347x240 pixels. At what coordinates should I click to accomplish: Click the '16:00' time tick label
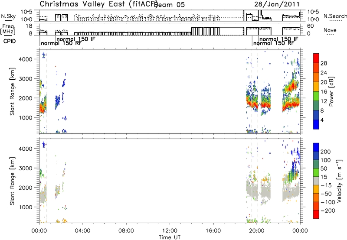[x=213, y=231]
